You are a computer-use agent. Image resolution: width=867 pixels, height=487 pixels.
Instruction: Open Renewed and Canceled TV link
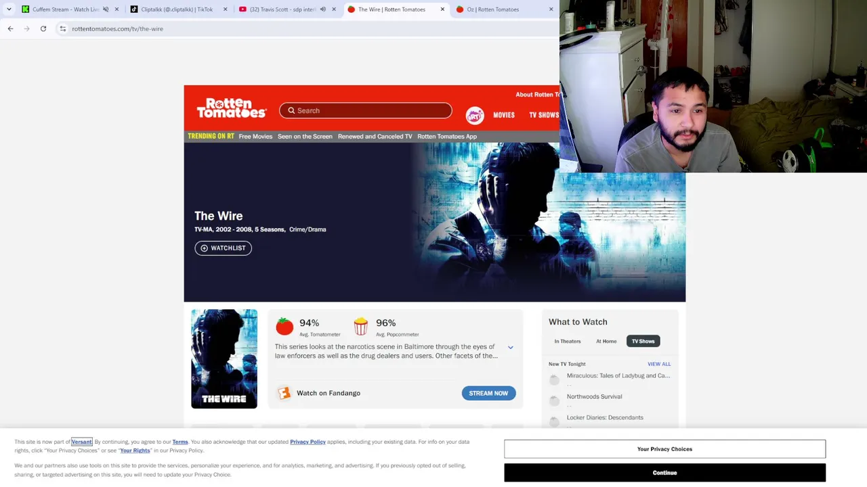pyautogui.click(x=375, y=137)
